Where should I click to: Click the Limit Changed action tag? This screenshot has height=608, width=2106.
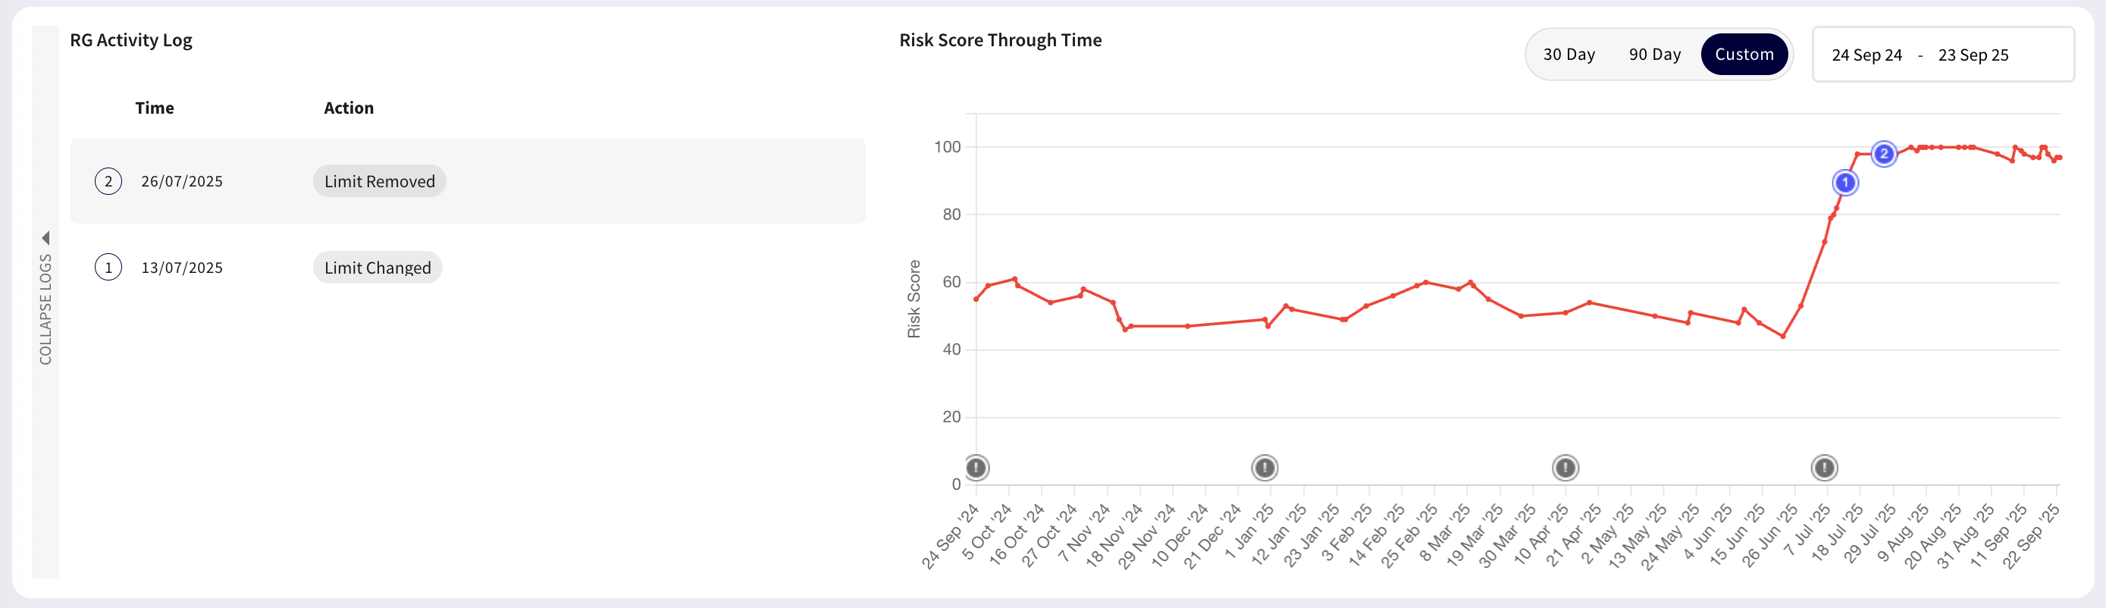pos(378,267)
